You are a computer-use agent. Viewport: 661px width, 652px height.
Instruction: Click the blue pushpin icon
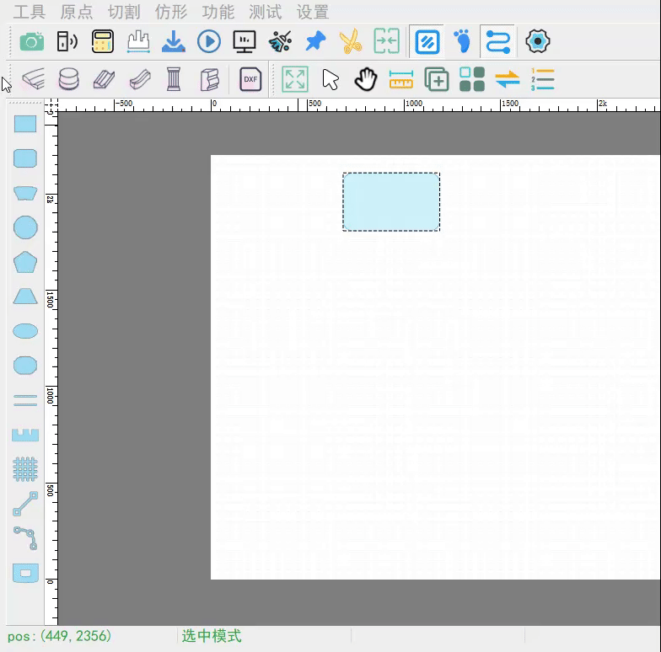314,41
